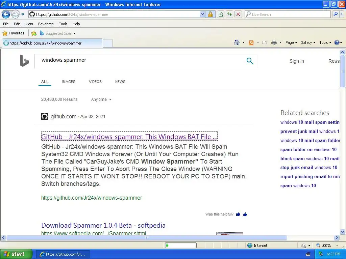Image resolution: width=346 pixels, height=259 pixels.
Task: Click the green github.com/Jr24x/windows-spammer URL
Action: (92, 198)
